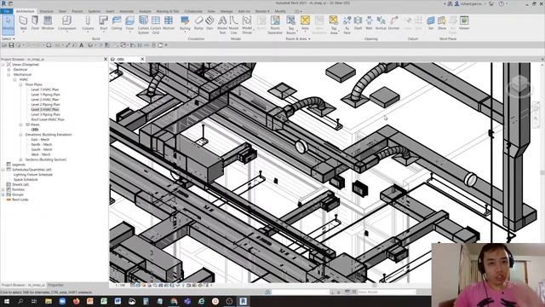Switch to the Annotate ribbon tab

[x=127, y=11]
